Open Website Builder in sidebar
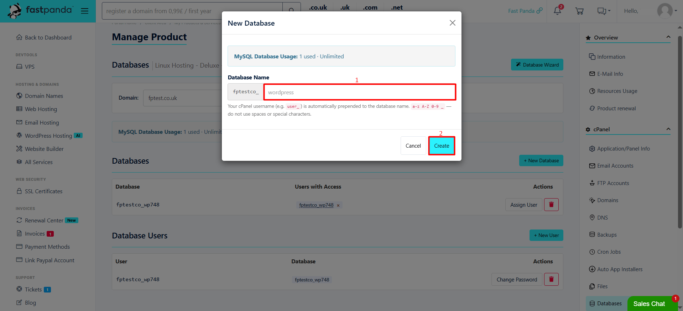The image size is (683, 311). [x=40, y=149]
